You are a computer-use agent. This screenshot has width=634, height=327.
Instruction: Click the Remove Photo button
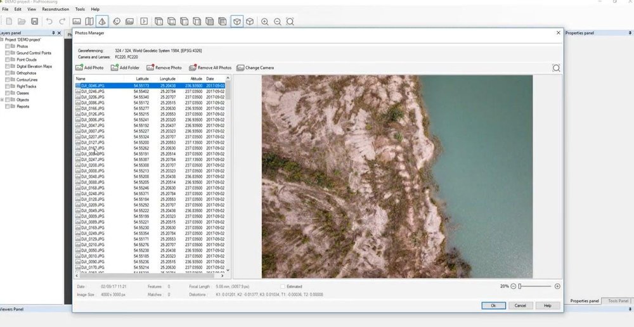point(164,68)
